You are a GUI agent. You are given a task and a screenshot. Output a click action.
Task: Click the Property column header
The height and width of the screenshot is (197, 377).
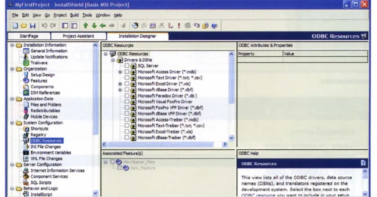point(260,54)
